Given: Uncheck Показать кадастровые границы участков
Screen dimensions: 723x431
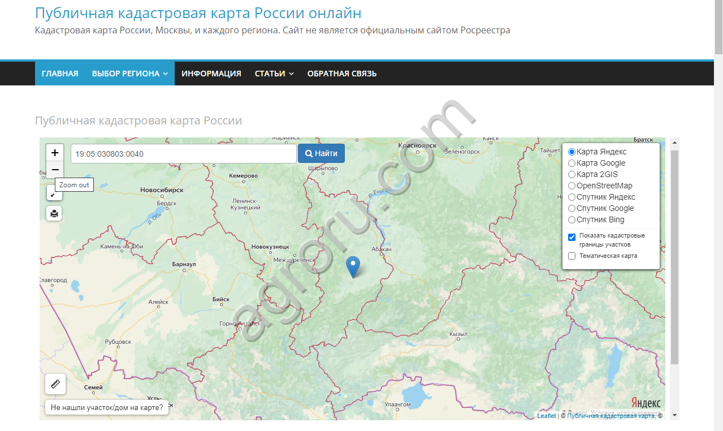Looking at the screenshot, I should pyautogui.click(x=572, y=237).
